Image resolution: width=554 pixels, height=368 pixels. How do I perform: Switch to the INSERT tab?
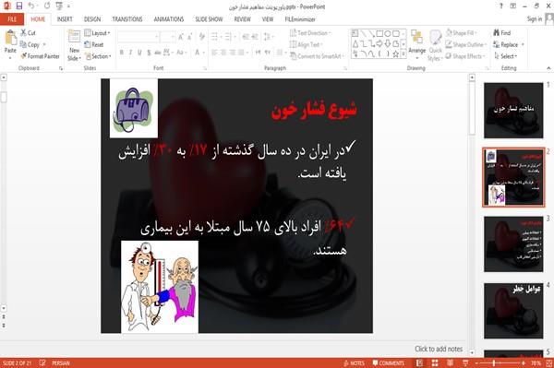[65, 19]
